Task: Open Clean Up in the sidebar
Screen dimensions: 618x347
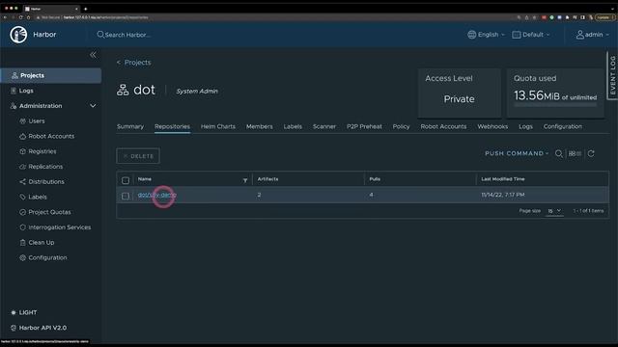Action: pos(41,242)
